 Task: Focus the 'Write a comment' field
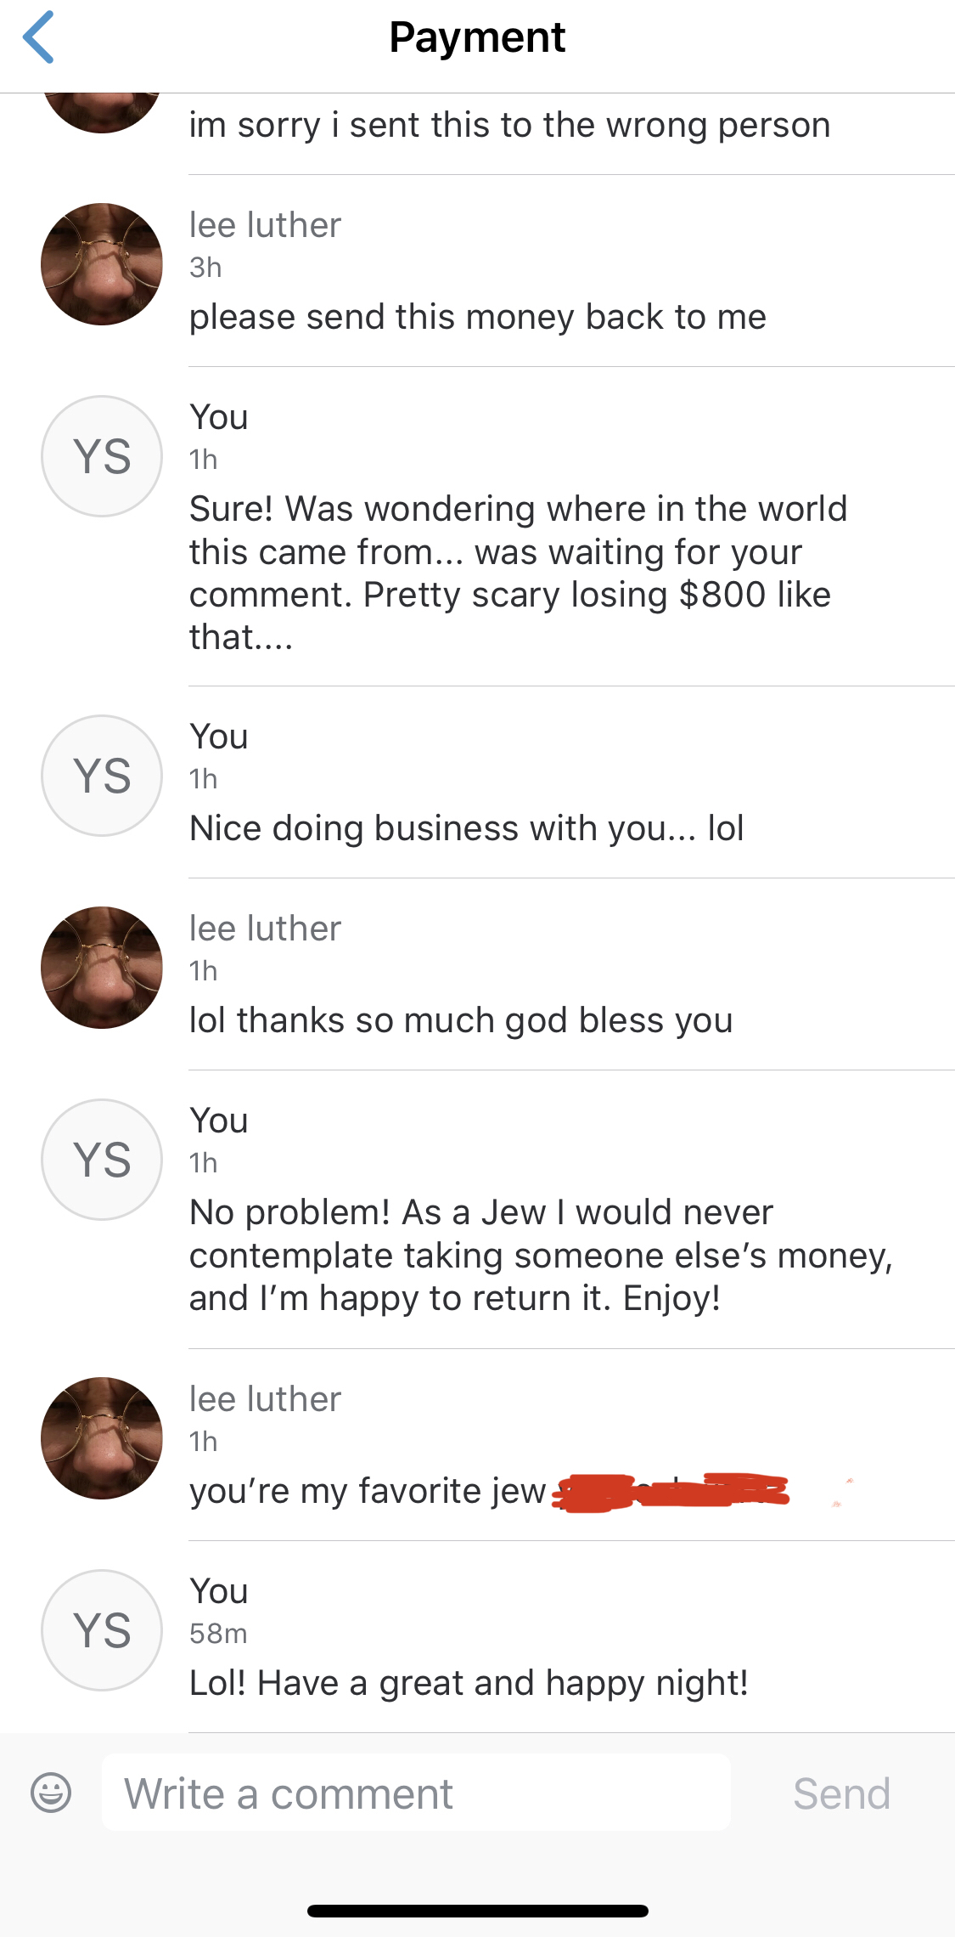pyautogui.click(x=416, y=1792)
